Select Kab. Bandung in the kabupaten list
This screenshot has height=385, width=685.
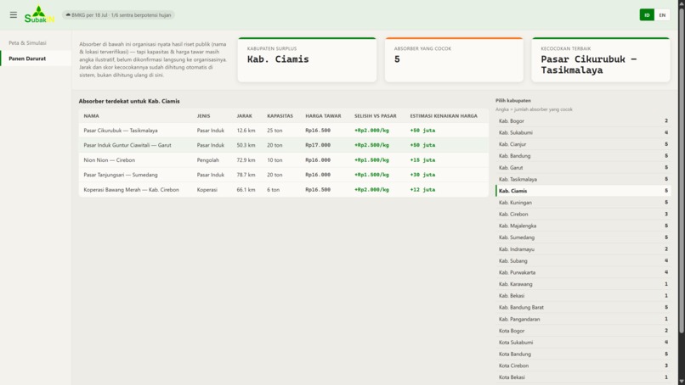(583, 156)
